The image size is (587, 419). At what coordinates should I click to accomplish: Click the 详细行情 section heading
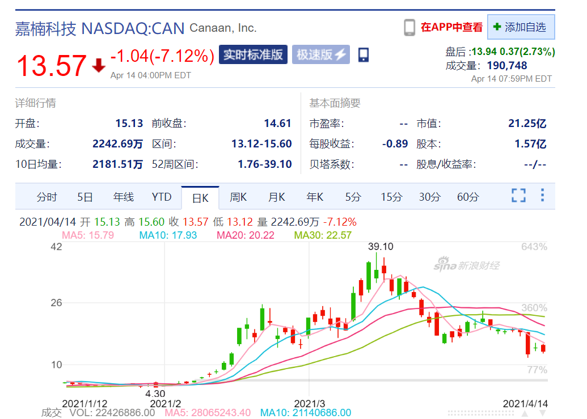(x=36, y=103)
